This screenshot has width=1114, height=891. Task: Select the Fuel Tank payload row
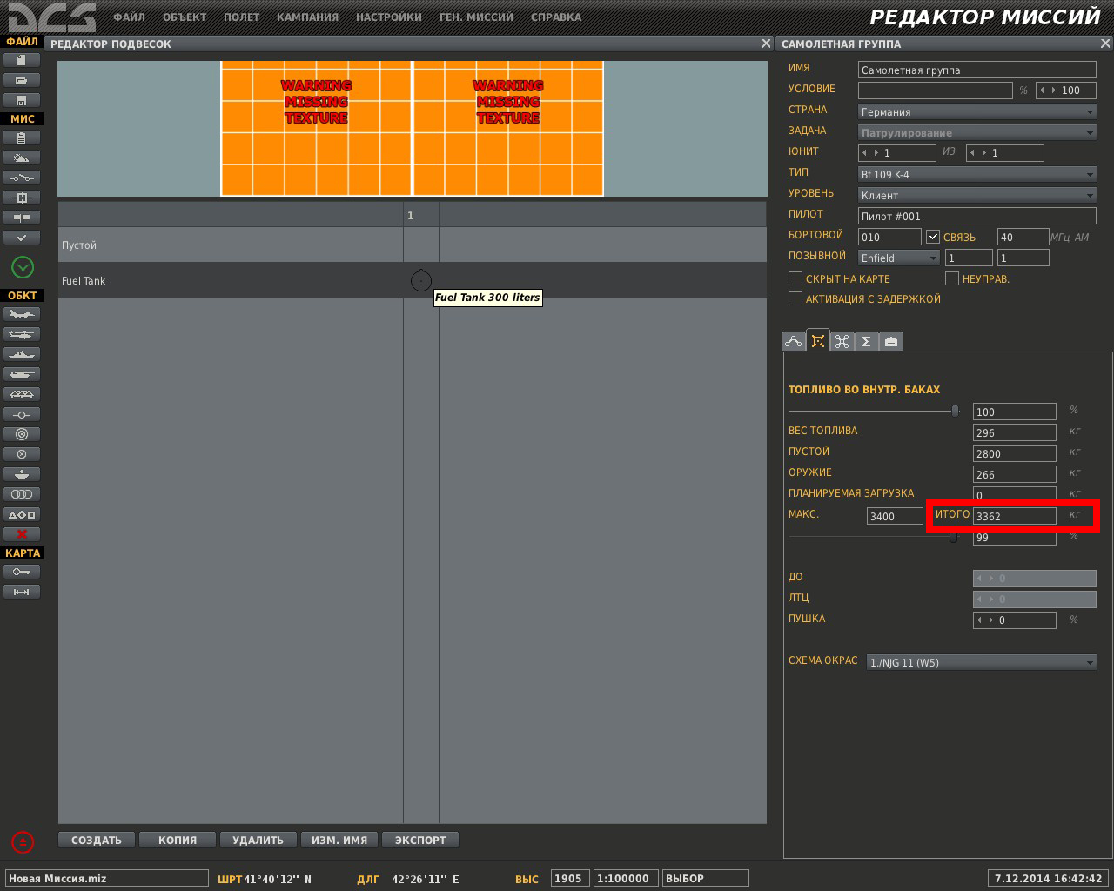point(413,280)
